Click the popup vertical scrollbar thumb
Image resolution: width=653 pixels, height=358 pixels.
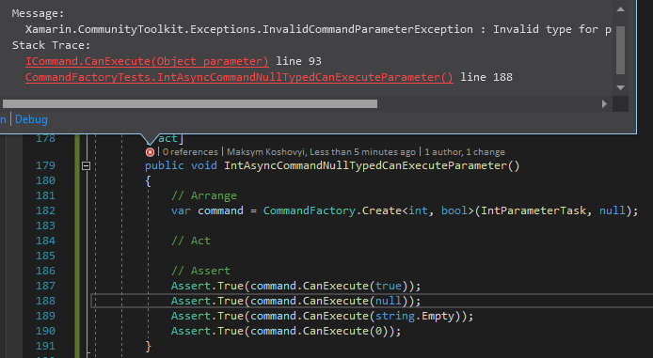620,50
